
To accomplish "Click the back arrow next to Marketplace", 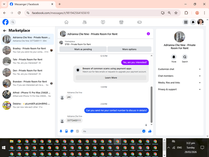I will [x=5, y=31].
